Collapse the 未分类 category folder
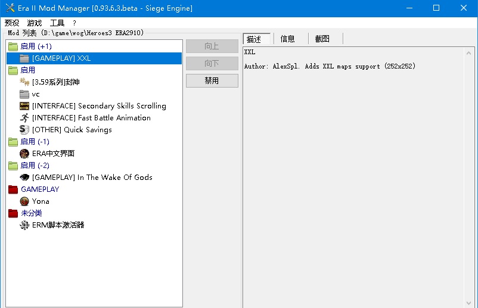The image size is (478, 308). pos(13,213)
